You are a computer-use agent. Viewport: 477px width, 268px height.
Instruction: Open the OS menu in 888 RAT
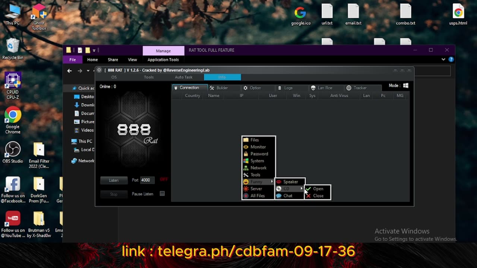coord(114,77)
